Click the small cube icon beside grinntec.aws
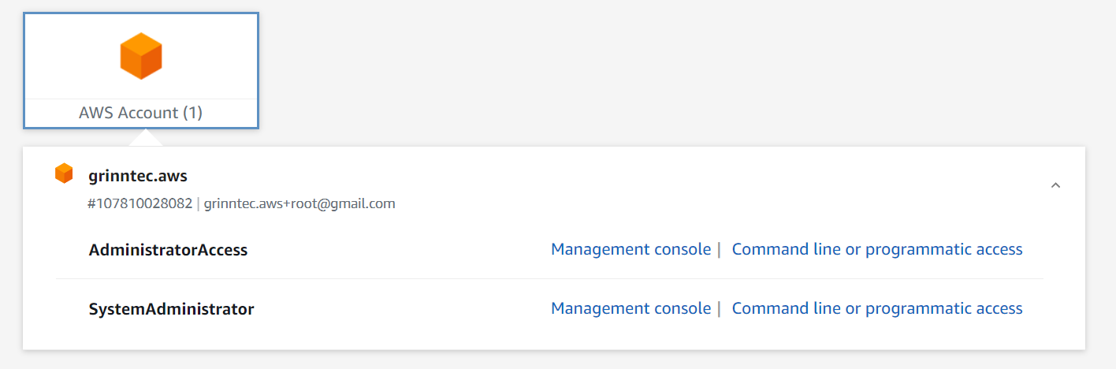 (x=64, y=173)
